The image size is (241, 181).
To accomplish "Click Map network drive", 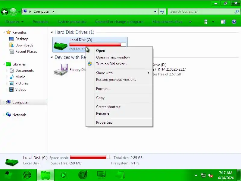I will tap(167, 22).
